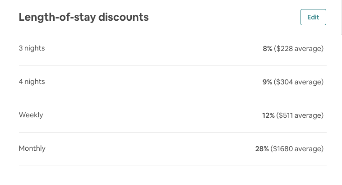
Task: Click the divider line under Weekly row
Action: (172, 132)
